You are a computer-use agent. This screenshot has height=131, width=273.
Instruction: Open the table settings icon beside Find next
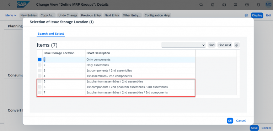(x=237, y=45)
